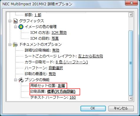140x116 pixels.
Task: Collapse the イメージの色の管理 node
Action: (x=15, y=27)
